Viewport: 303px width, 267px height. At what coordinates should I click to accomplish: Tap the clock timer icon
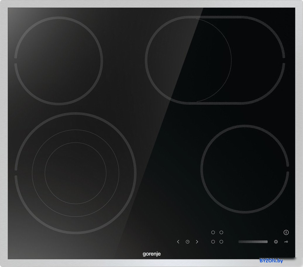coord(187,242)
